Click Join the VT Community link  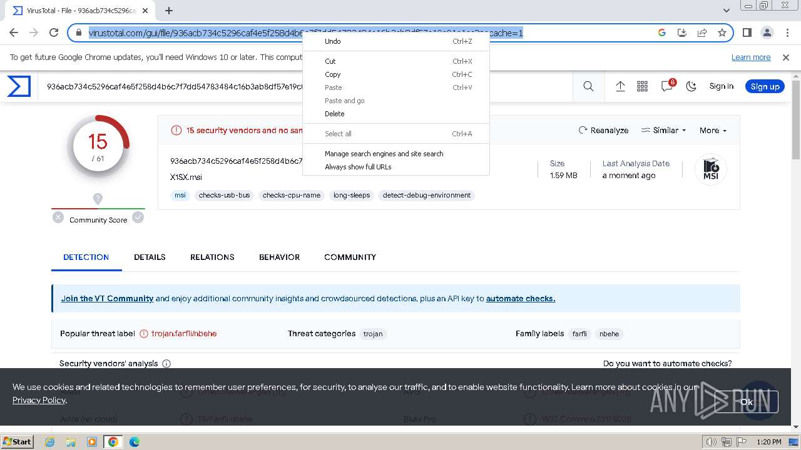(107, 298)
